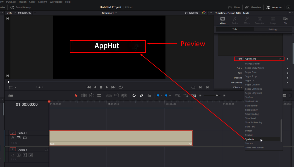Open the Mixer panel

[x=234, y=7]
